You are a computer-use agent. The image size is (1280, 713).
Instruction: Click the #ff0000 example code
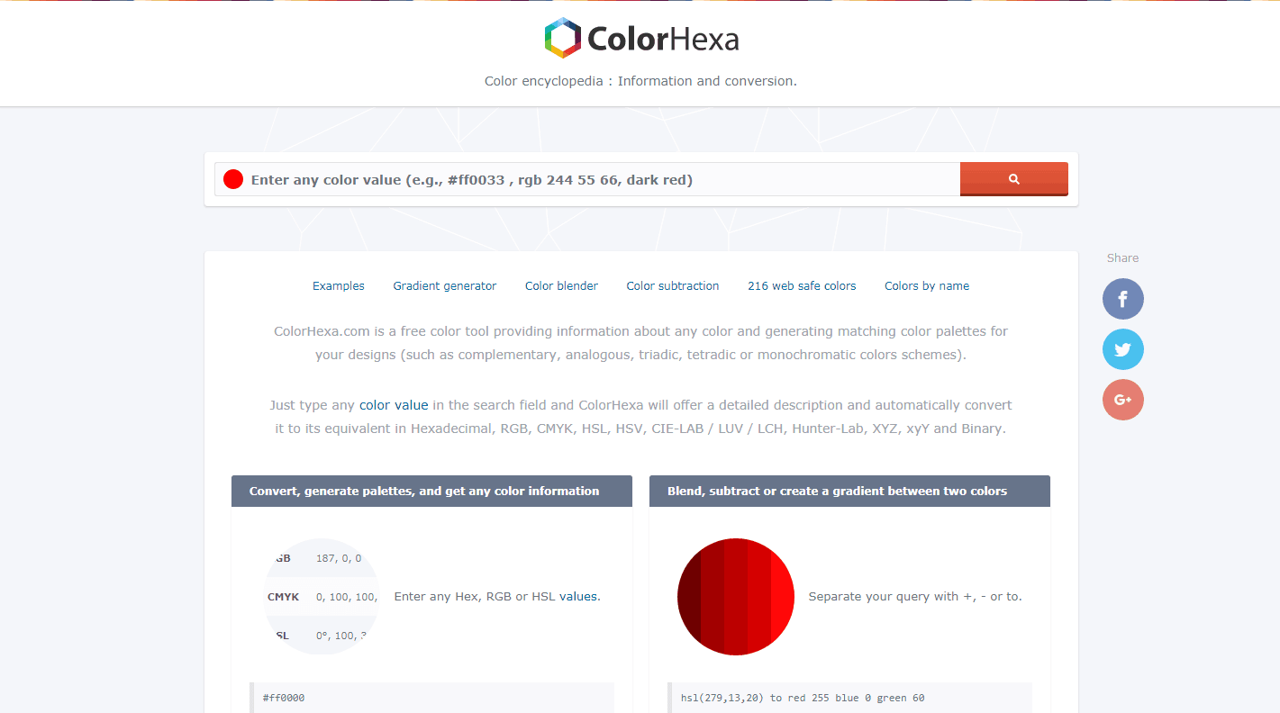tap(284, 698)
